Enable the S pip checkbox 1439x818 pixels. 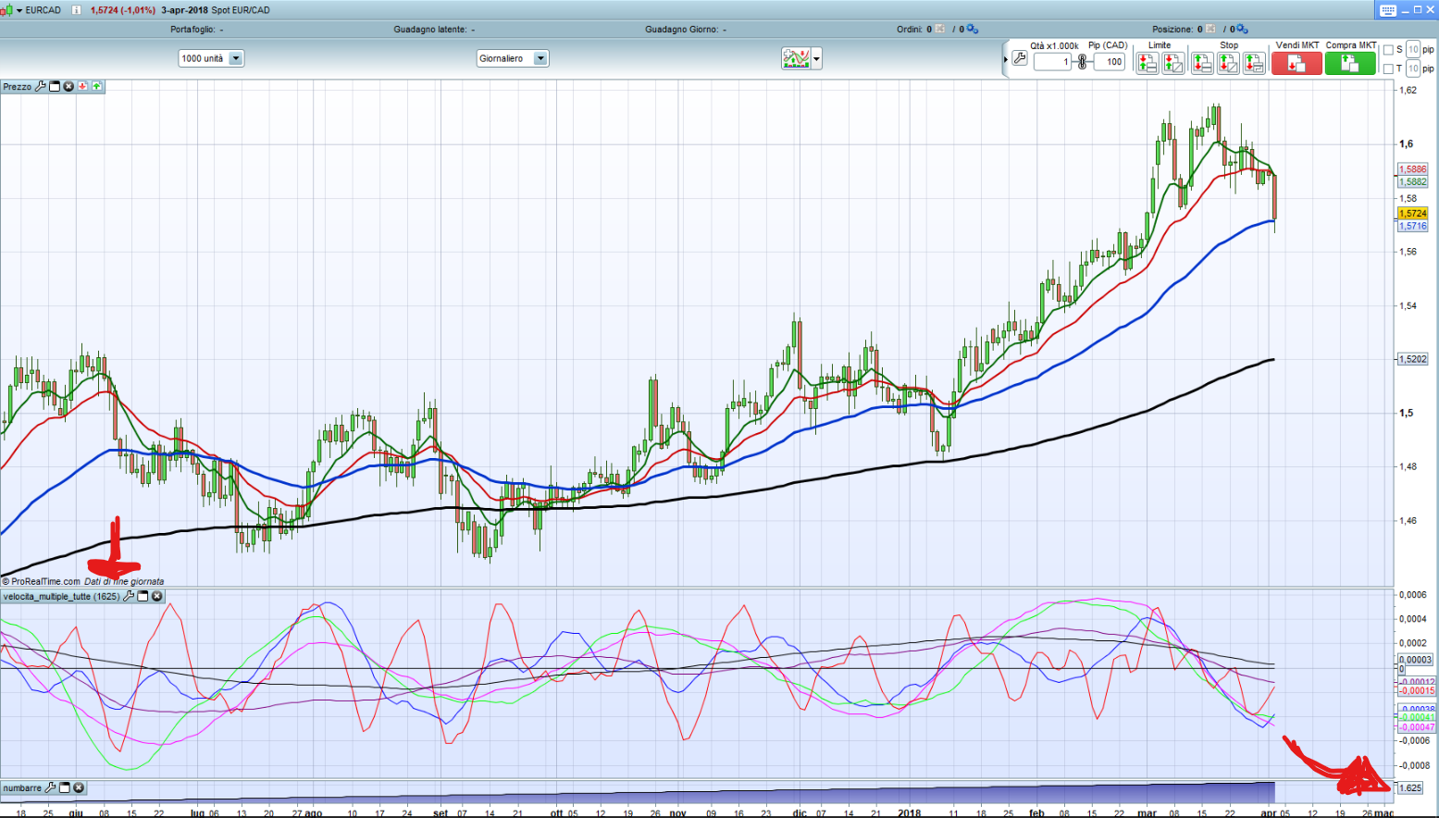pos(1388,50)
